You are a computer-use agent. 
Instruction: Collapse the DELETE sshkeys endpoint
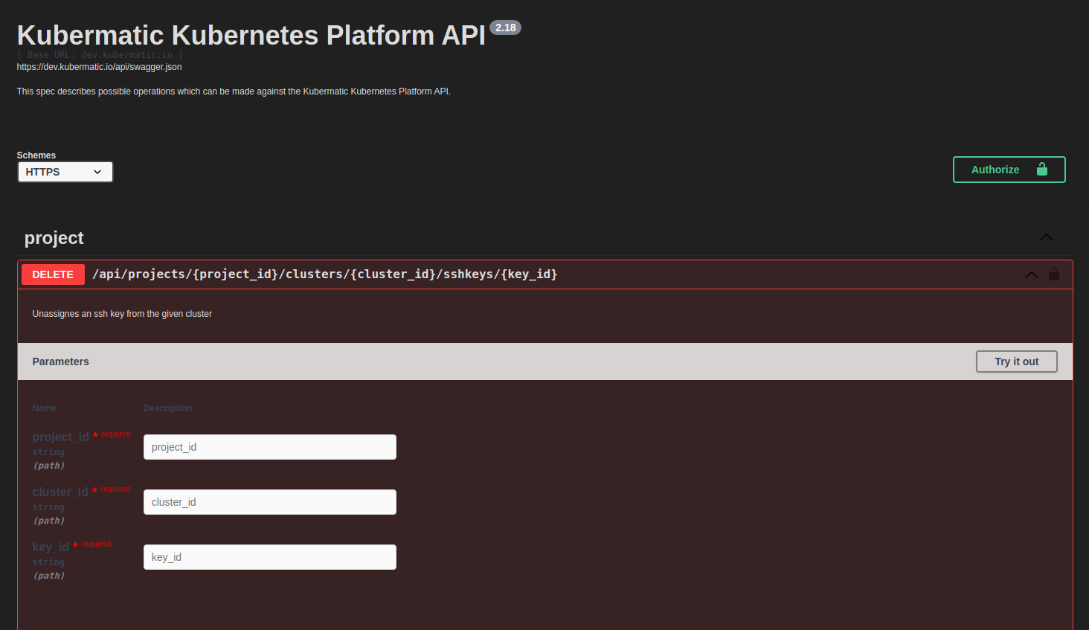pyautogui.click(x=1031, y=274)
